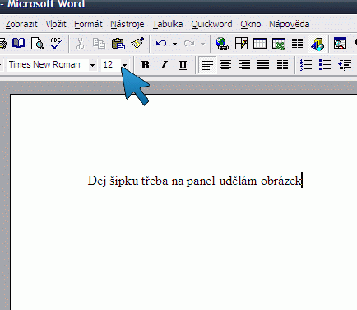Image resolution: width=357 pixels, height=310 pixels.
Task: Click the Spelling and Grammar check icon
Action: 57,44
